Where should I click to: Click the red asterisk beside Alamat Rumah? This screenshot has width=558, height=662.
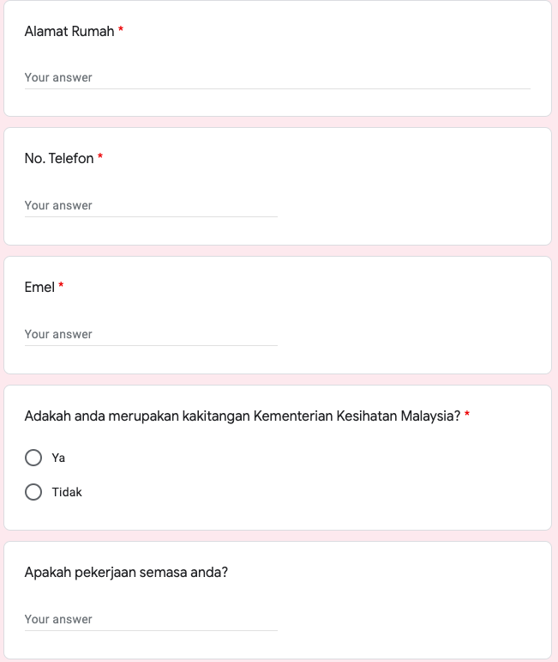121,30
